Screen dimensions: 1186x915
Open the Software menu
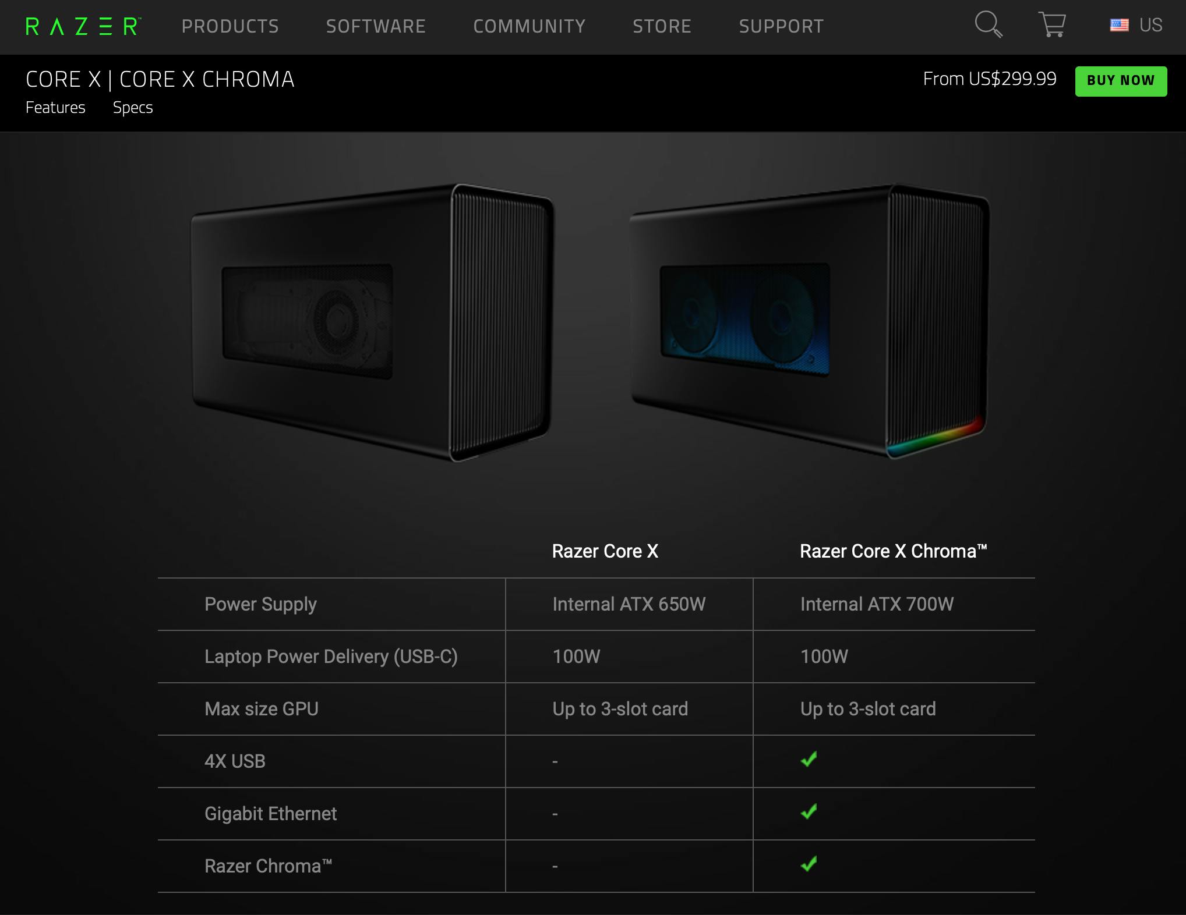(376, 26)
